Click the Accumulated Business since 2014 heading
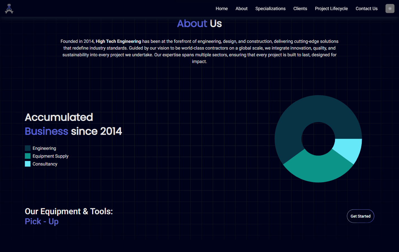 [x=73, y=124]
